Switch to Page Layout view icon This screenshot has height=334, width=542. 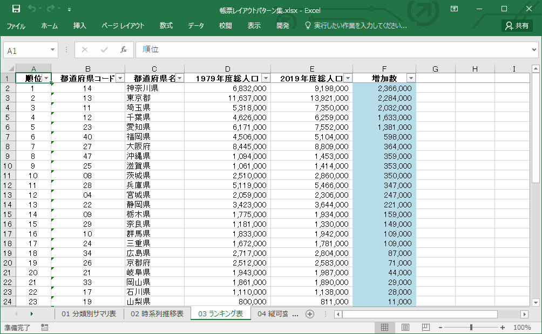405,328
